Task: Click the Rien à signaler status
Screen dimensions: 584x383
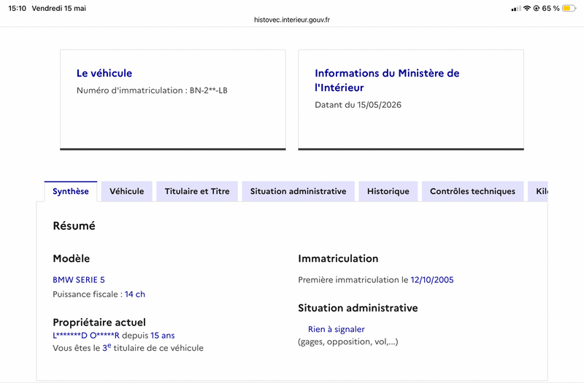Action: 337,329
